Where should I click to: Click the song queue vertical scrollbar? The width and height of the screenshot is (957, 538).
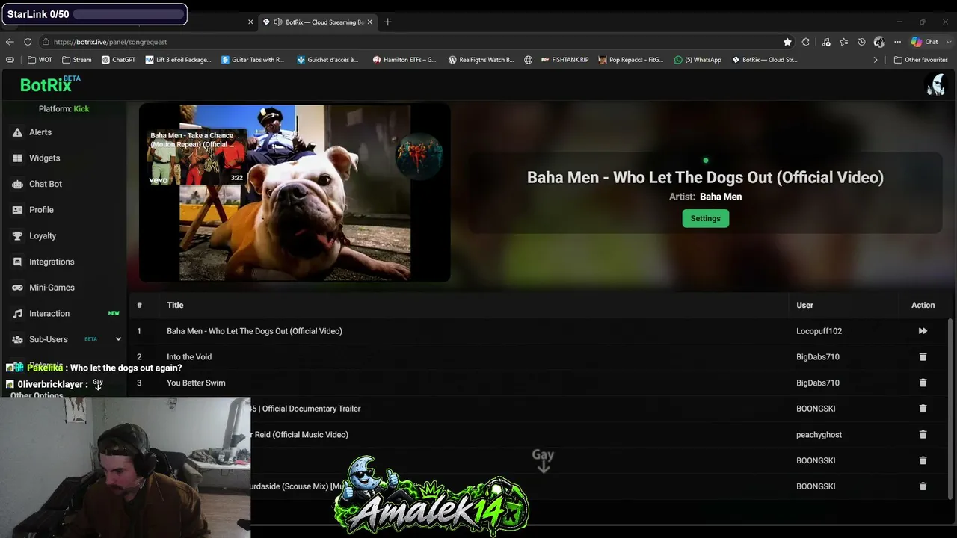pyautogui.click(x=950, y=408)
